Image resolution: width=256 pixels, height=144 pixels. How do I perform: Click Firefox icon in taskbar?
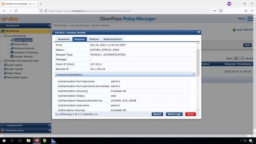pyautogui.click(x=37, y=140)
